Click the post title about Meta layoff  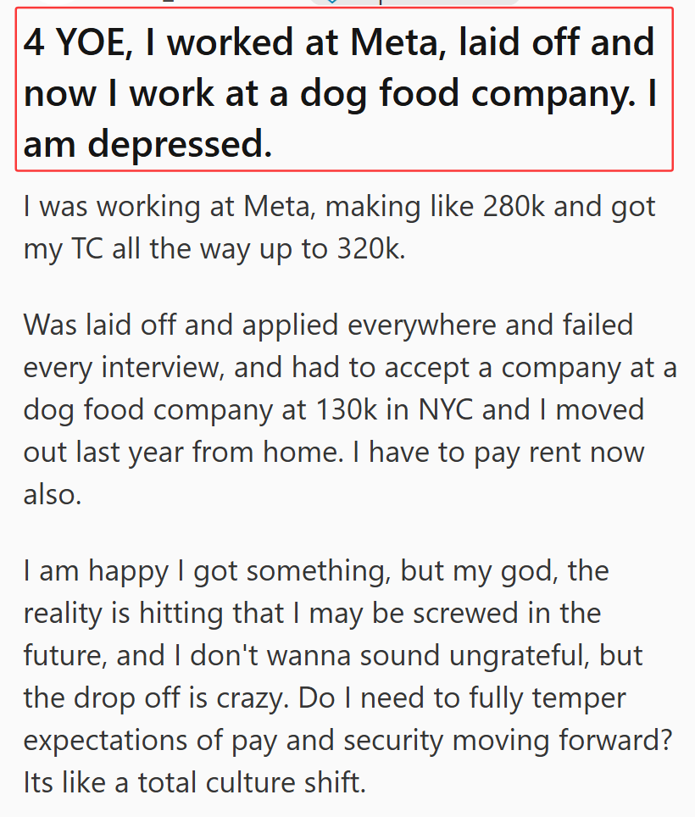coord(344,89)
